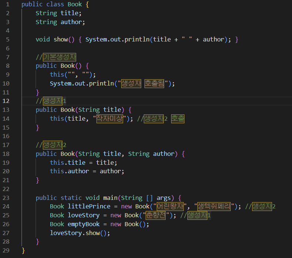Click the class name Book on line 1
Screen dimensions: 292x258
pos(75,4)
